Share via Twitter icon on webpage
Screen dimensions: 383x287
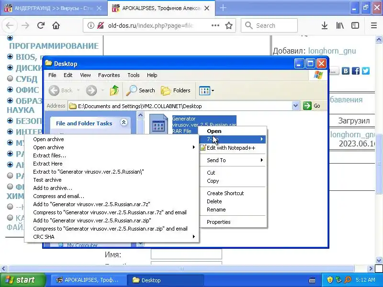click(x=366, y=71)
